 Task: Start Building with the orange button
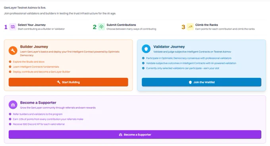tap(68, 82)
